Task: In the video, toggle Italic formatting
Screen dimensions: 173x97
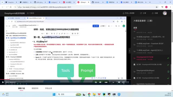Action: tap(57, 33)
